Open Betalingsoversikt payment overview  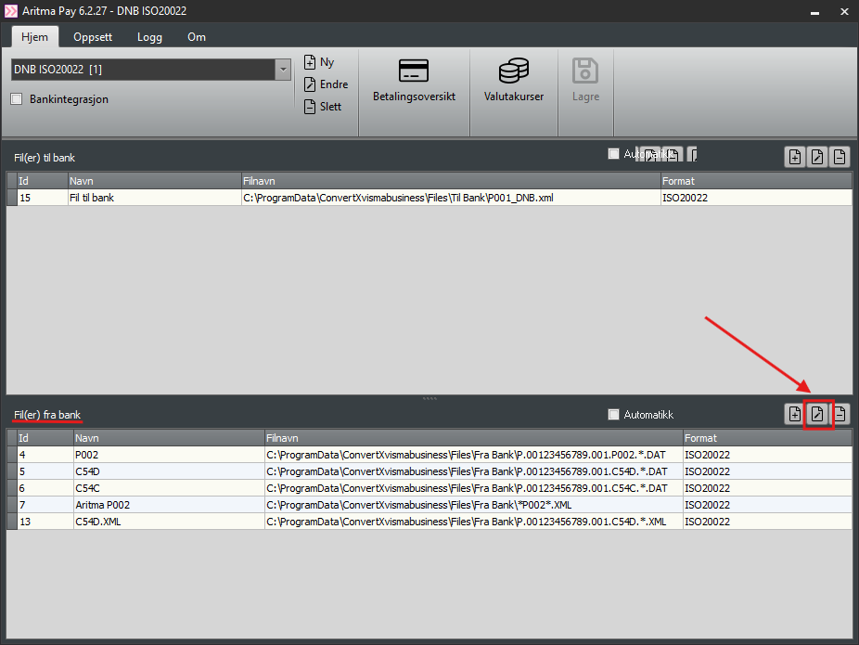click(414, 81)
